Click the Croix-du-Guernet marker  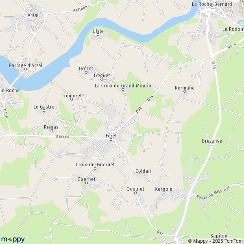pyautogui.click(x=95, y=168)
